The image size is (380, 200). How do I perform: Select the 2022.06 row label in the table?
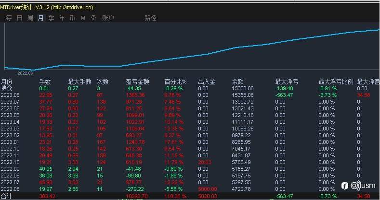[10, 189]
